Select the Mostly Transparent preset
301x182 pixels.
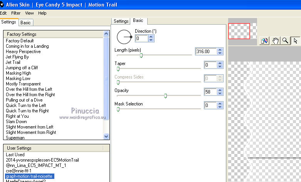[23, 84]
